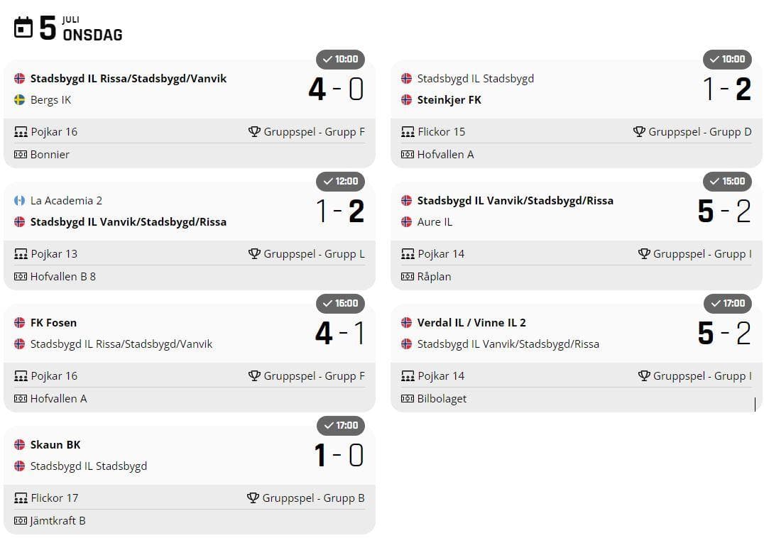
Task: Click the 15:00 finished-match time badge
Action: pyautogui.click(x=727, y=181)
